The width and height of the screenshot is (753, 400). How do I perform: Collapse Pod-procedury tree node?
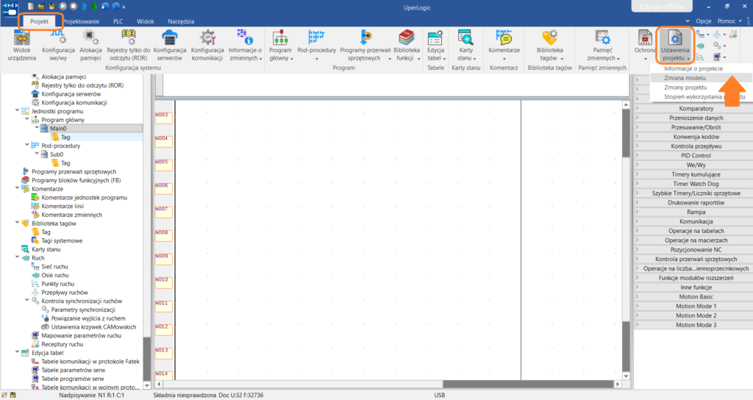(27, 146)
